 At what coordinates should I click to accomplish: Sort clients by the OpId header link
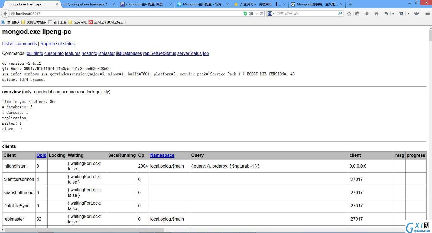(41, 155)
